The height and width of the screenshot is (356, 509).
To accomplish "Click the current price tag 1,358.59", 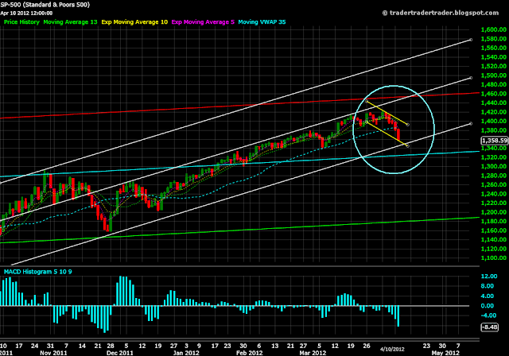I will pos(495,141).
